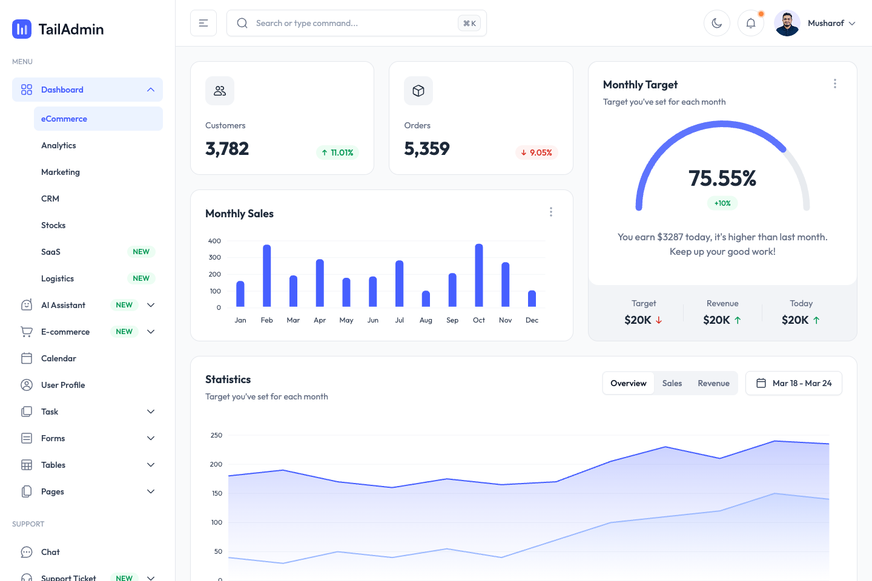Screen dimensions: 872x581
Task: Select the Revenue tab in Statistics
Action: point(713,383)
